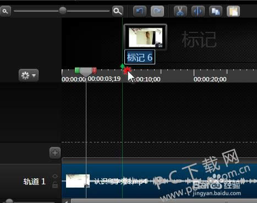
Task: Toggle lock for 轨道 1
Action: click(x=55, y=185)
